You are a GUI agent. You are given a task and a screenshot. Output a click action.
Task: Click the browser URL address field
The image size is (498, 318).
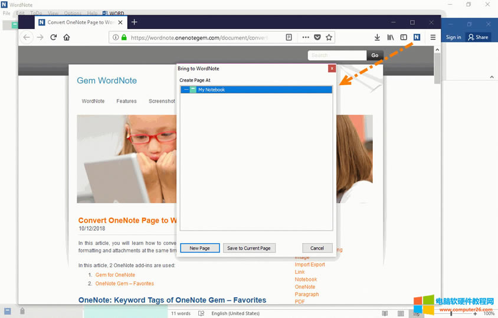(x=199, y=38)
